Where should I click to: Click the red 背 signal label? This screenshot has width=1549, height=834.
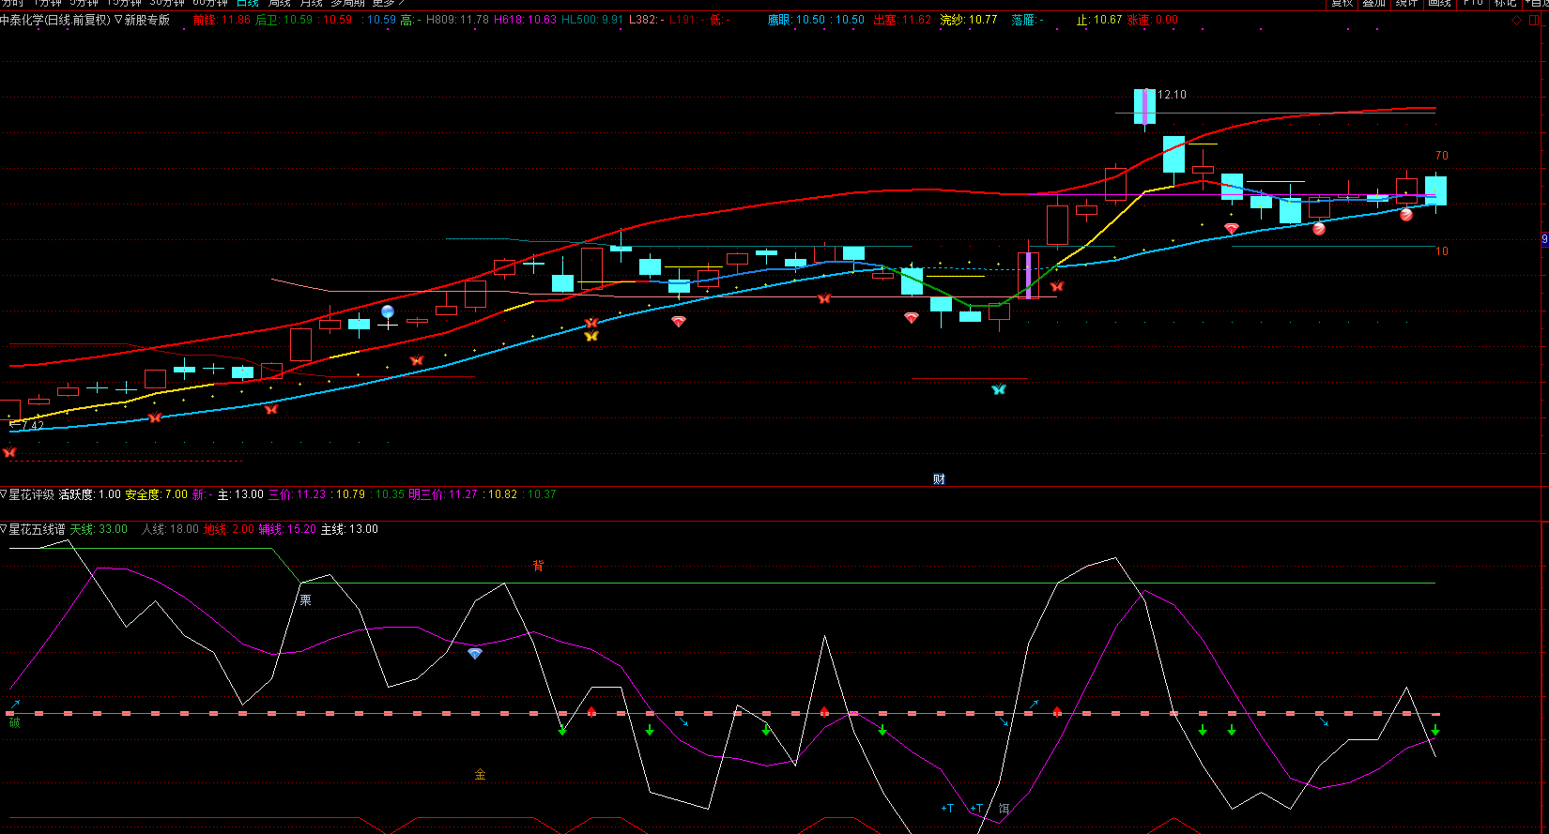[x=538, y=566]
